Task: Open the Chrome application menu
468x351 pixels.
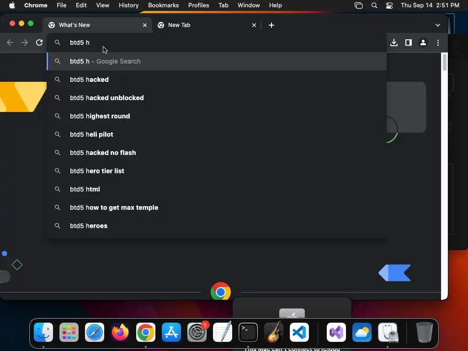Action: point(36,5)
